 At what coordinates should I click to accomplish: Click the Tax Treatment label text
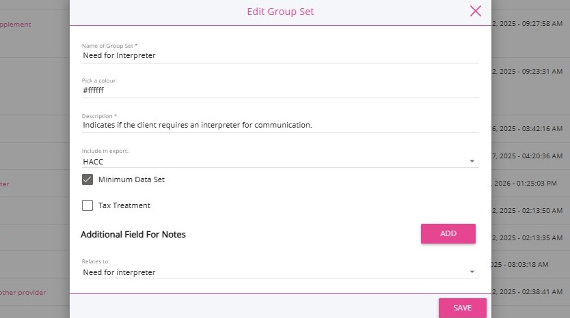[124, 205]
